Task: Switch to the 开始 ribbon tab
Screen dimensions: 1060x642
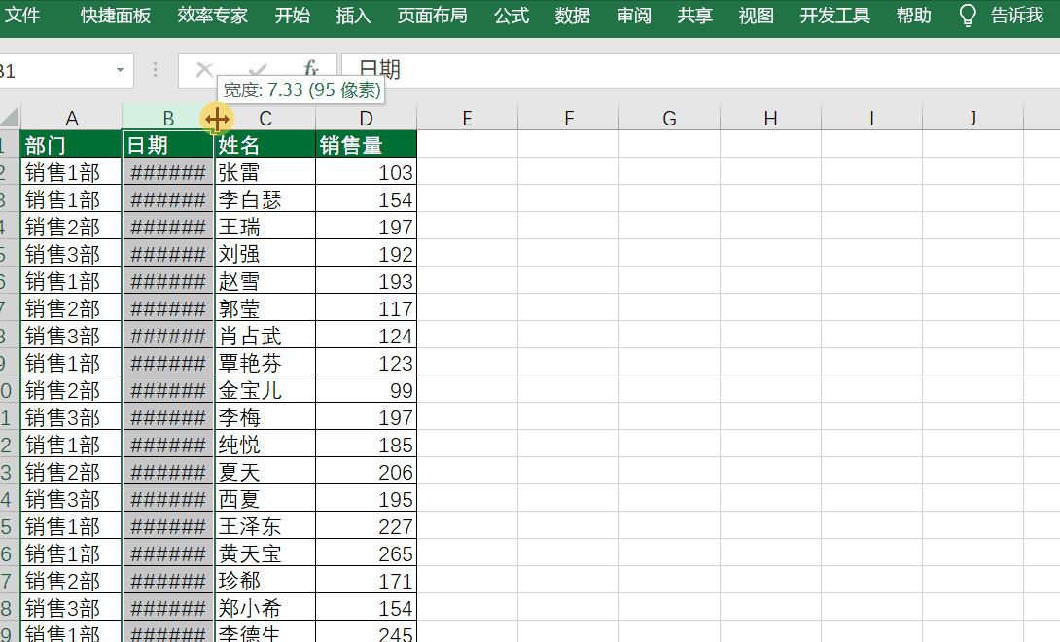Action: 293,16
